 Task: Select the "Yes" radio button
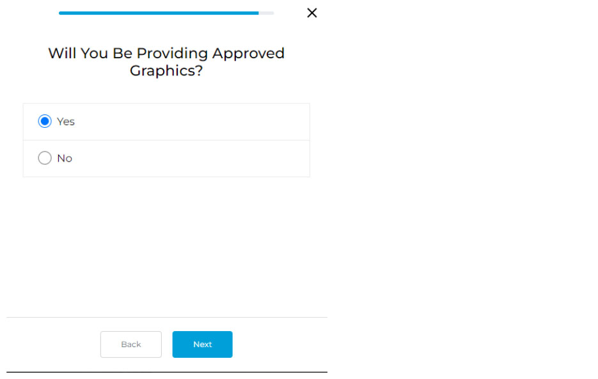[x=45, y=121]
